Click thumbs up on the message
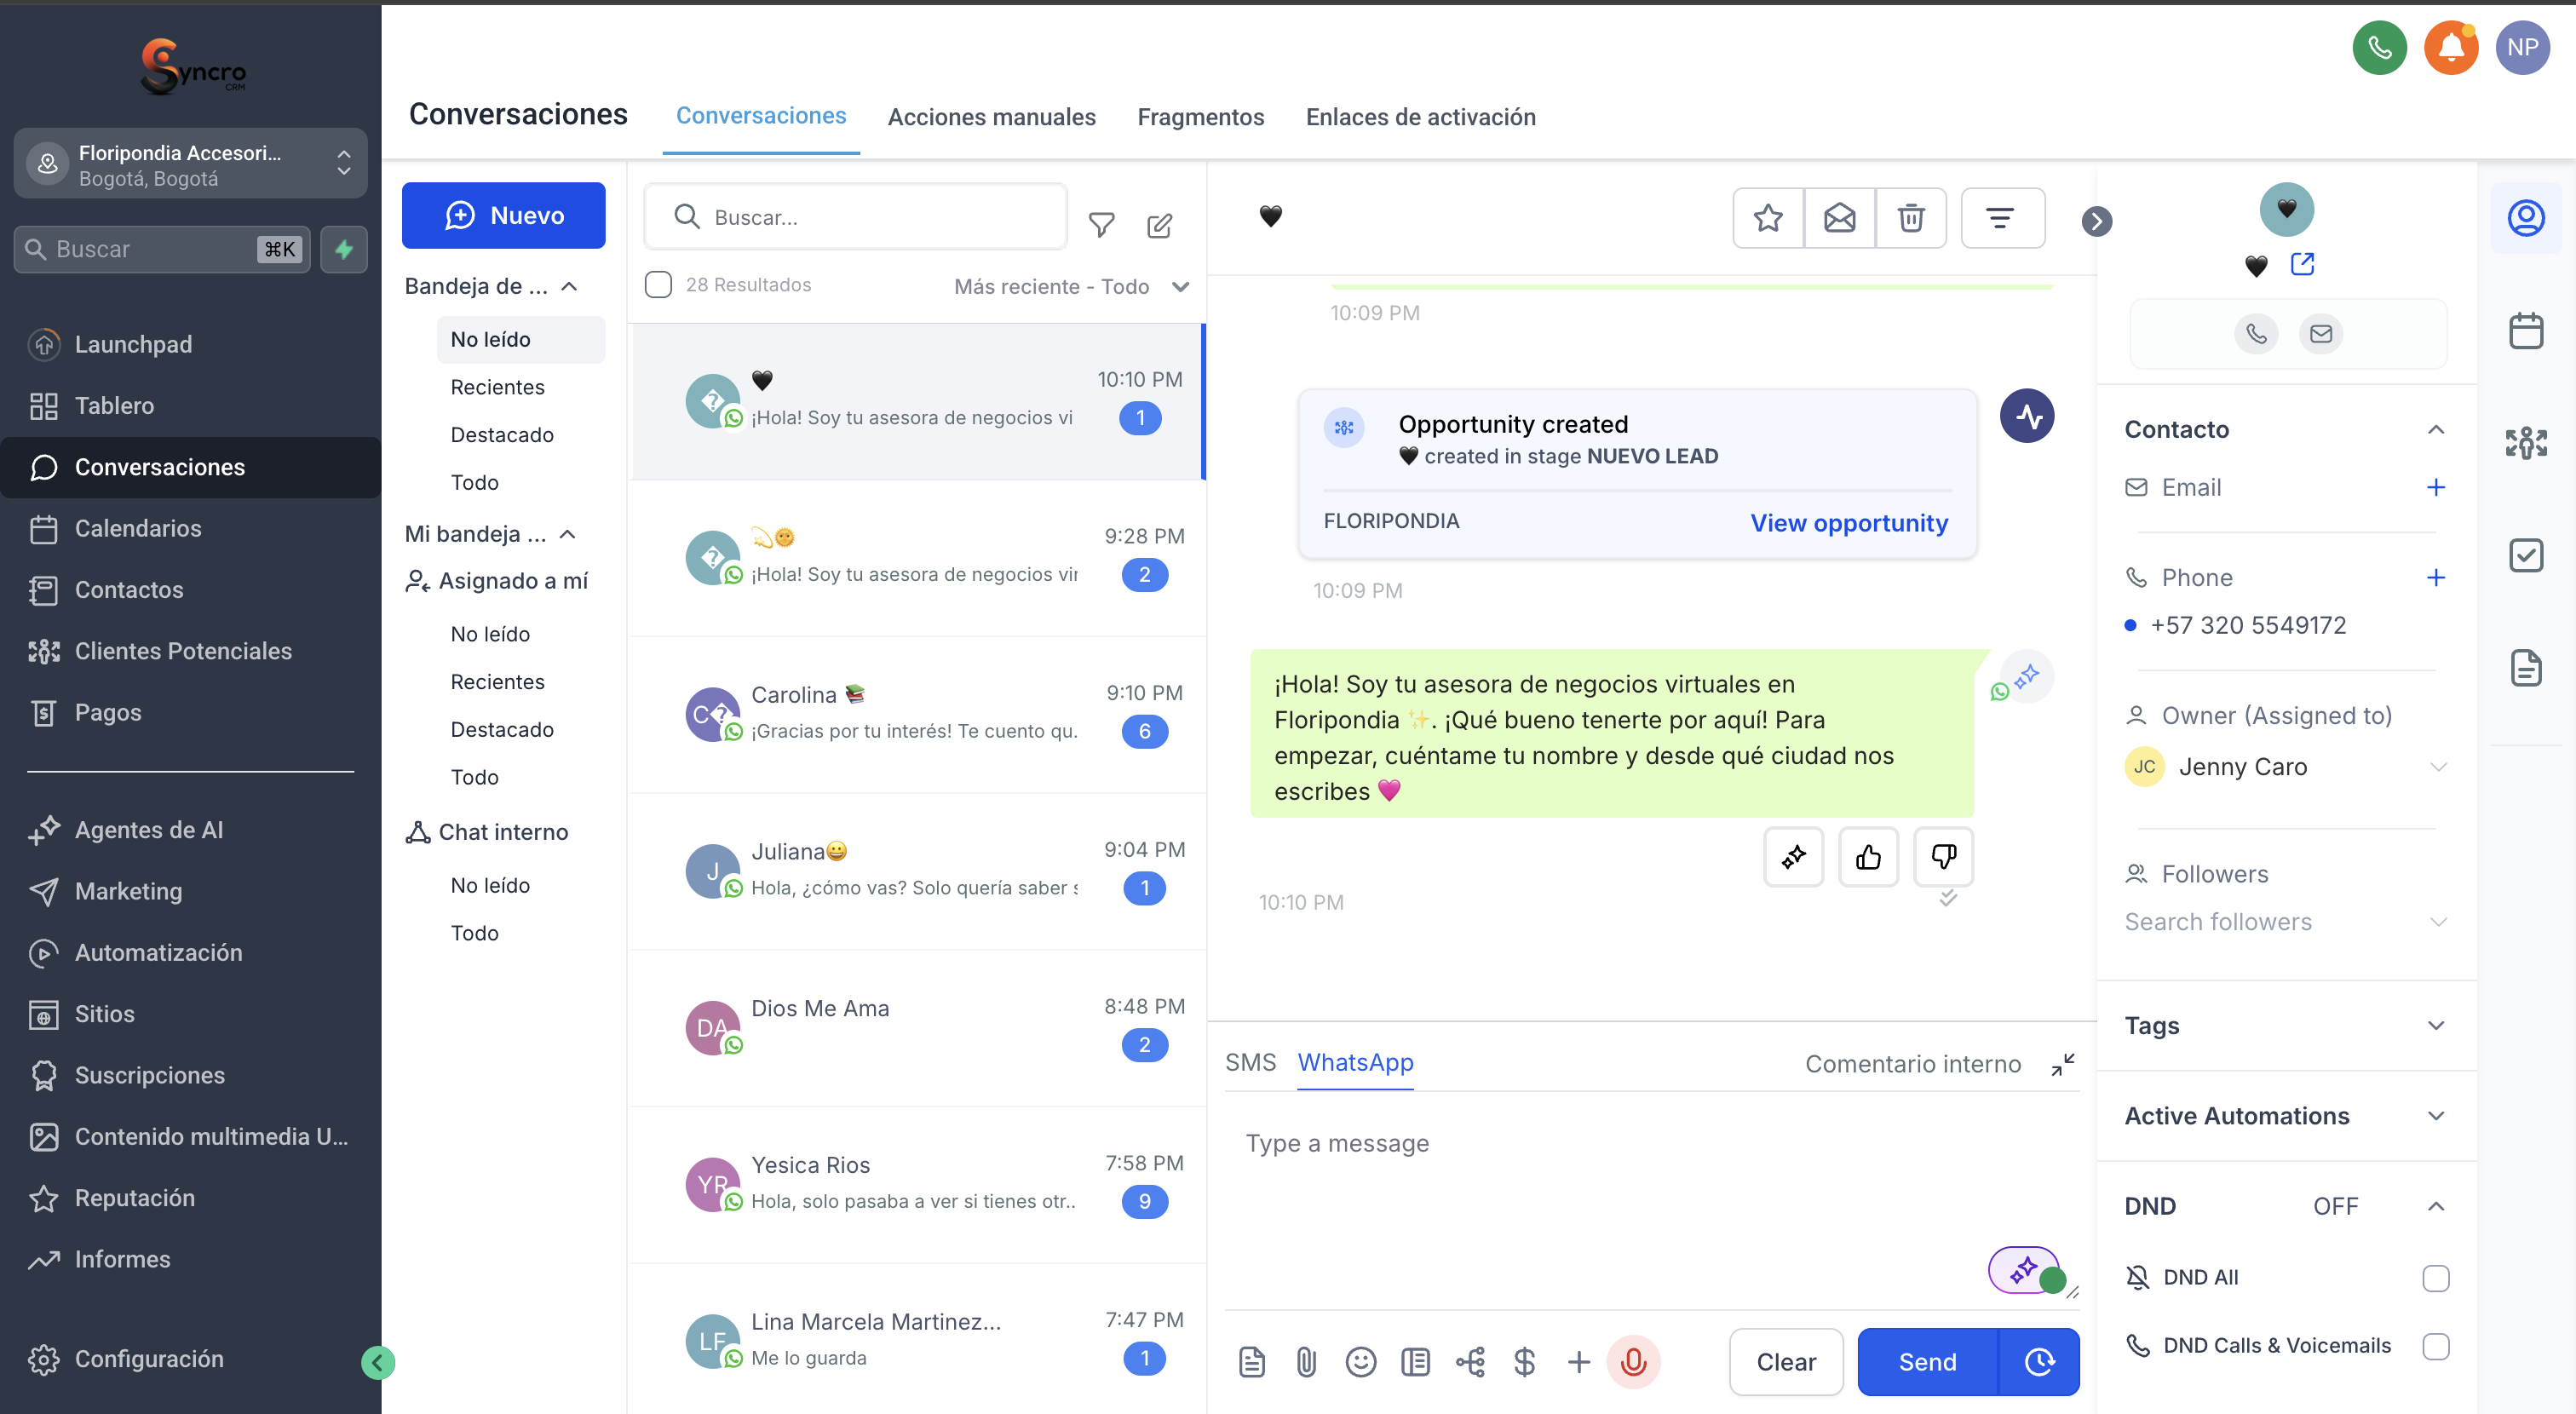The height and width of the screenshot is (1414, 2576). [x=1868, y=856]
